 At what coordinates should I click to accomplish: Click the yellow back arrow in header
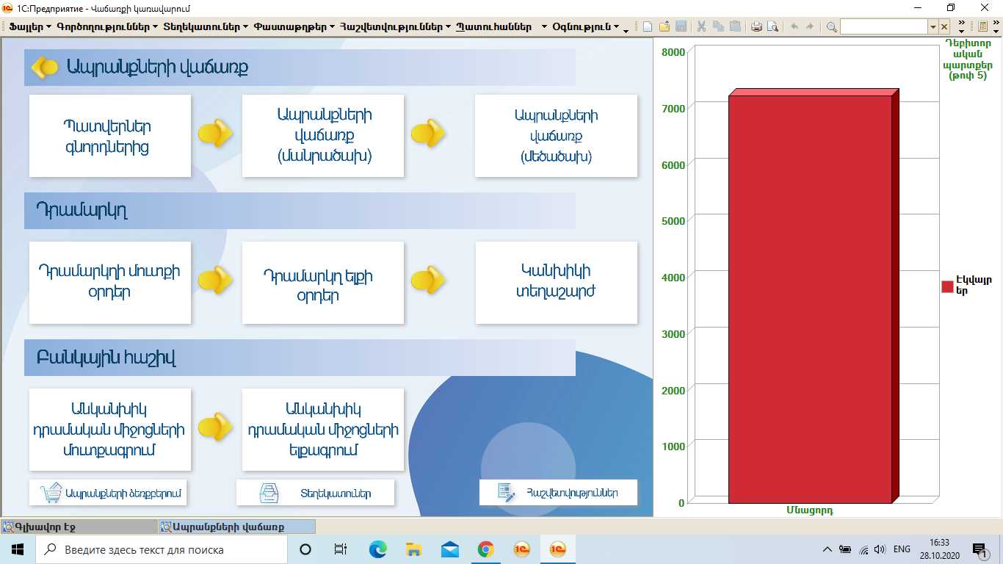pos(45,68)
